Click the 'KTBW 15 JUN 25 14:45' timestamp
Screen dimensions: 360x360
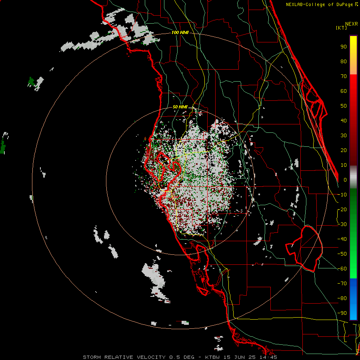(x=241, y=357)
